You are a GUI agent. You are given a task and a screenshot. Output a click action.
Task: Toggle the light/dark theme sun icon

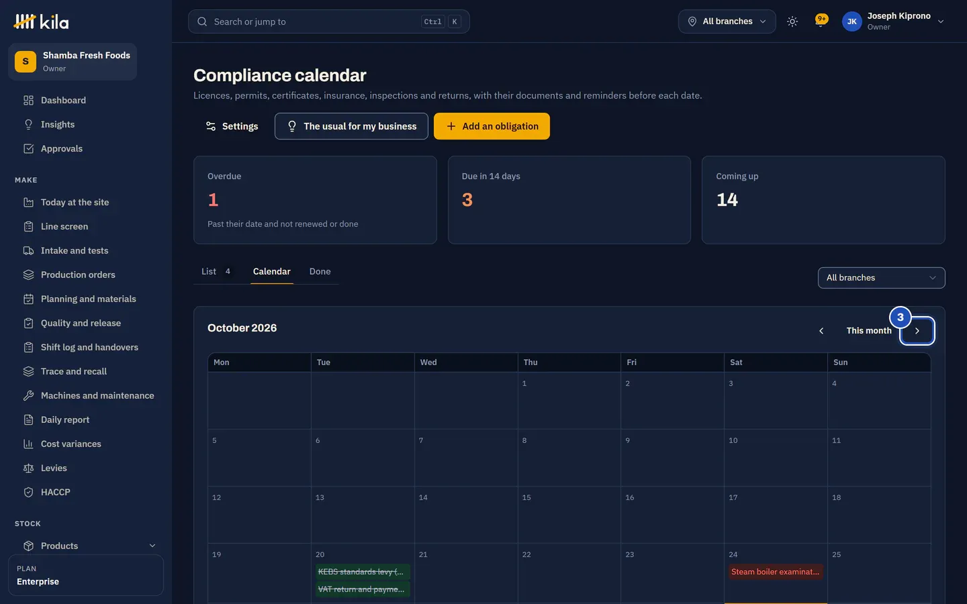(x=792, y=21)
